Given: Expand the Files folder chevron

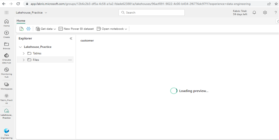Looking at the screenshot, I should pos(24,60).
